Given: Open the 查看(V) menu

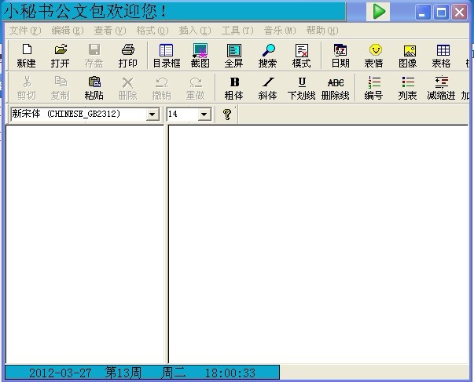Looking at the screenshot, I should pos(110,31).
